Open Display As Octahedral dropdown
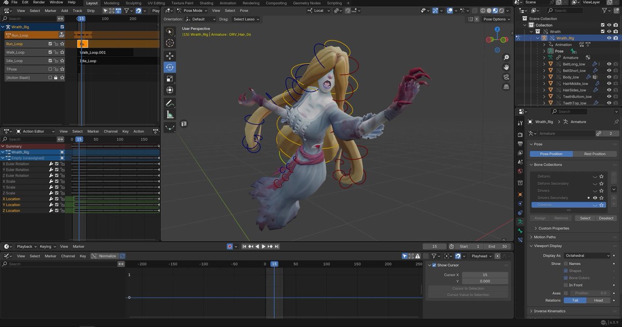 tap(587, 255)
